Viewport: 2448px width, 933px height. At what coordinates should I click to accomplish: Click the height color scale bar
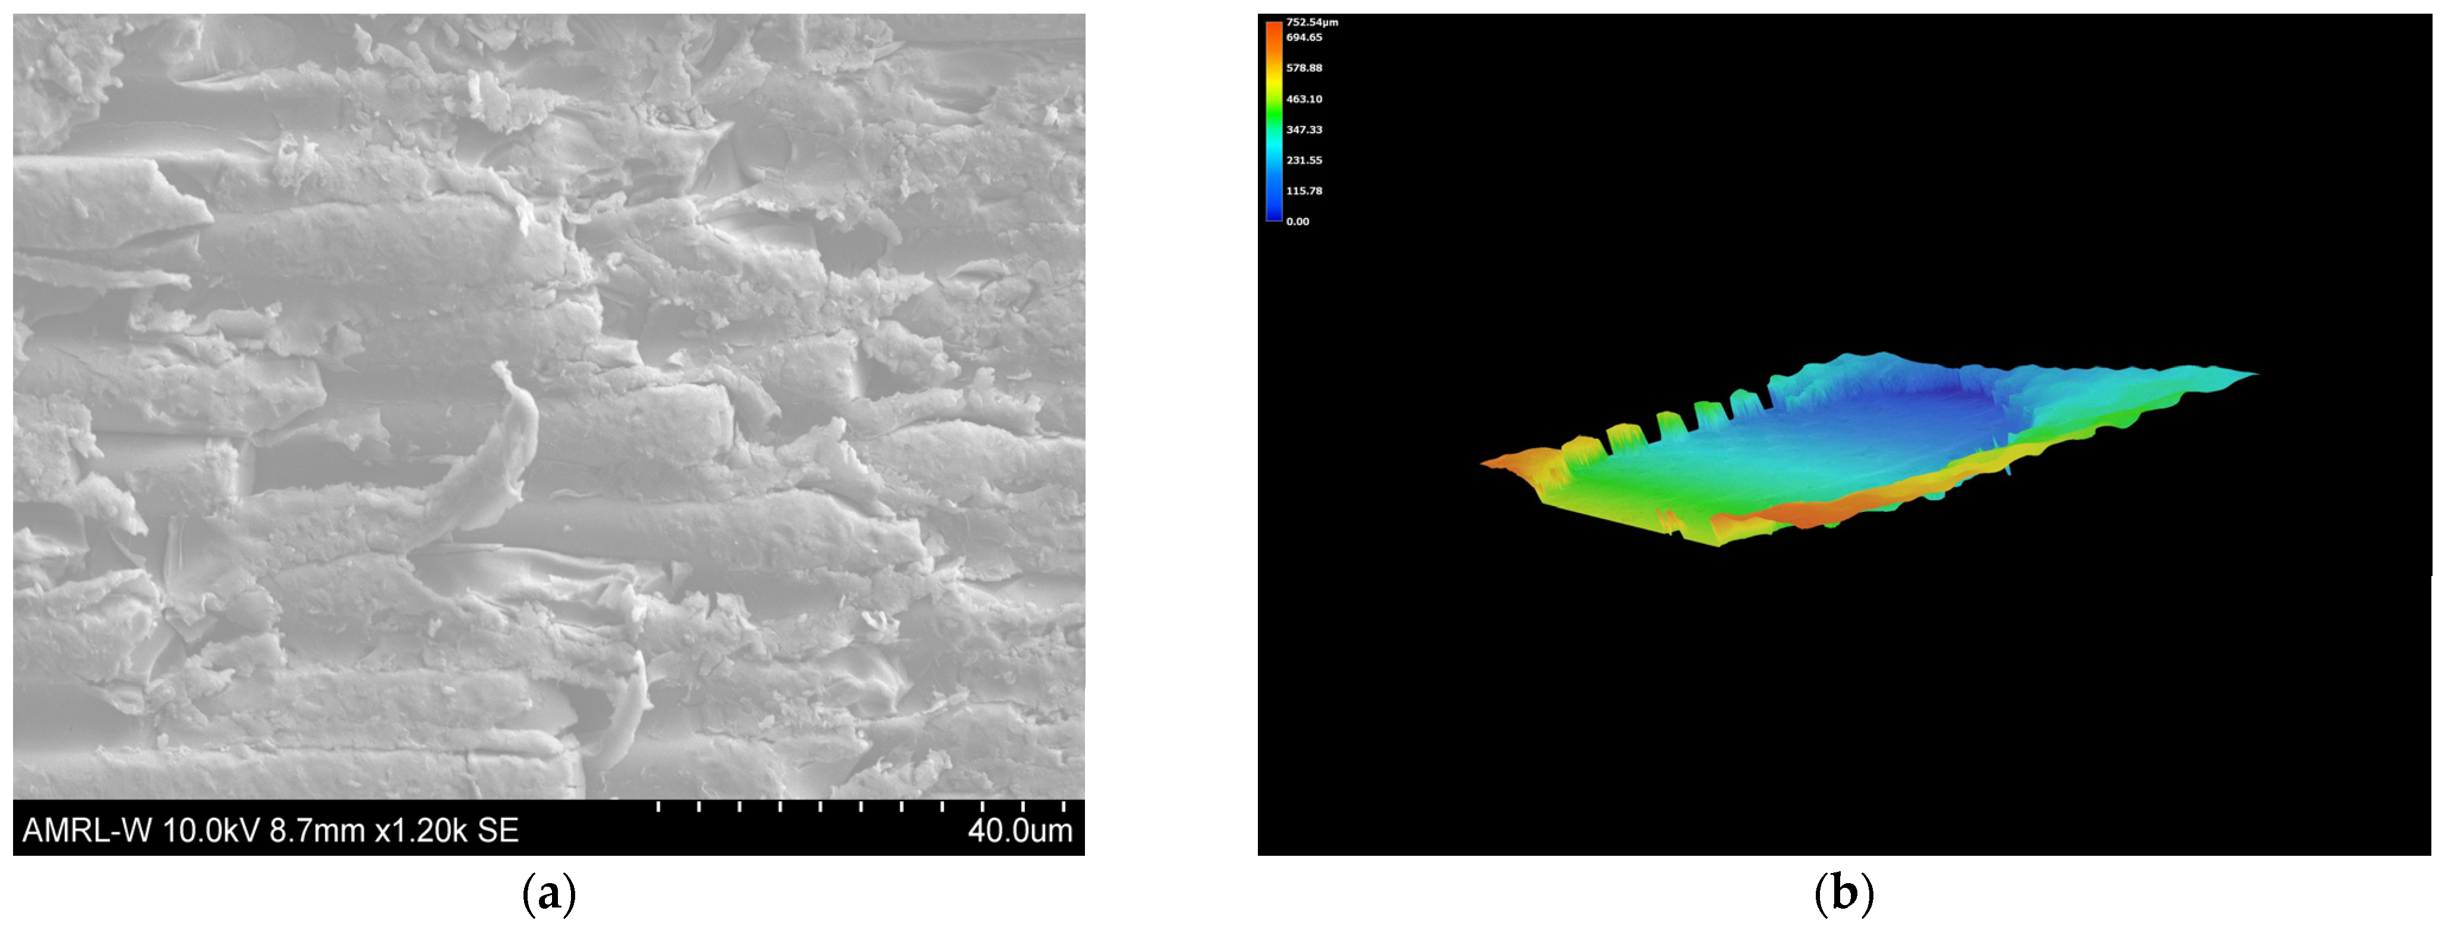[x=1273, y=122]
